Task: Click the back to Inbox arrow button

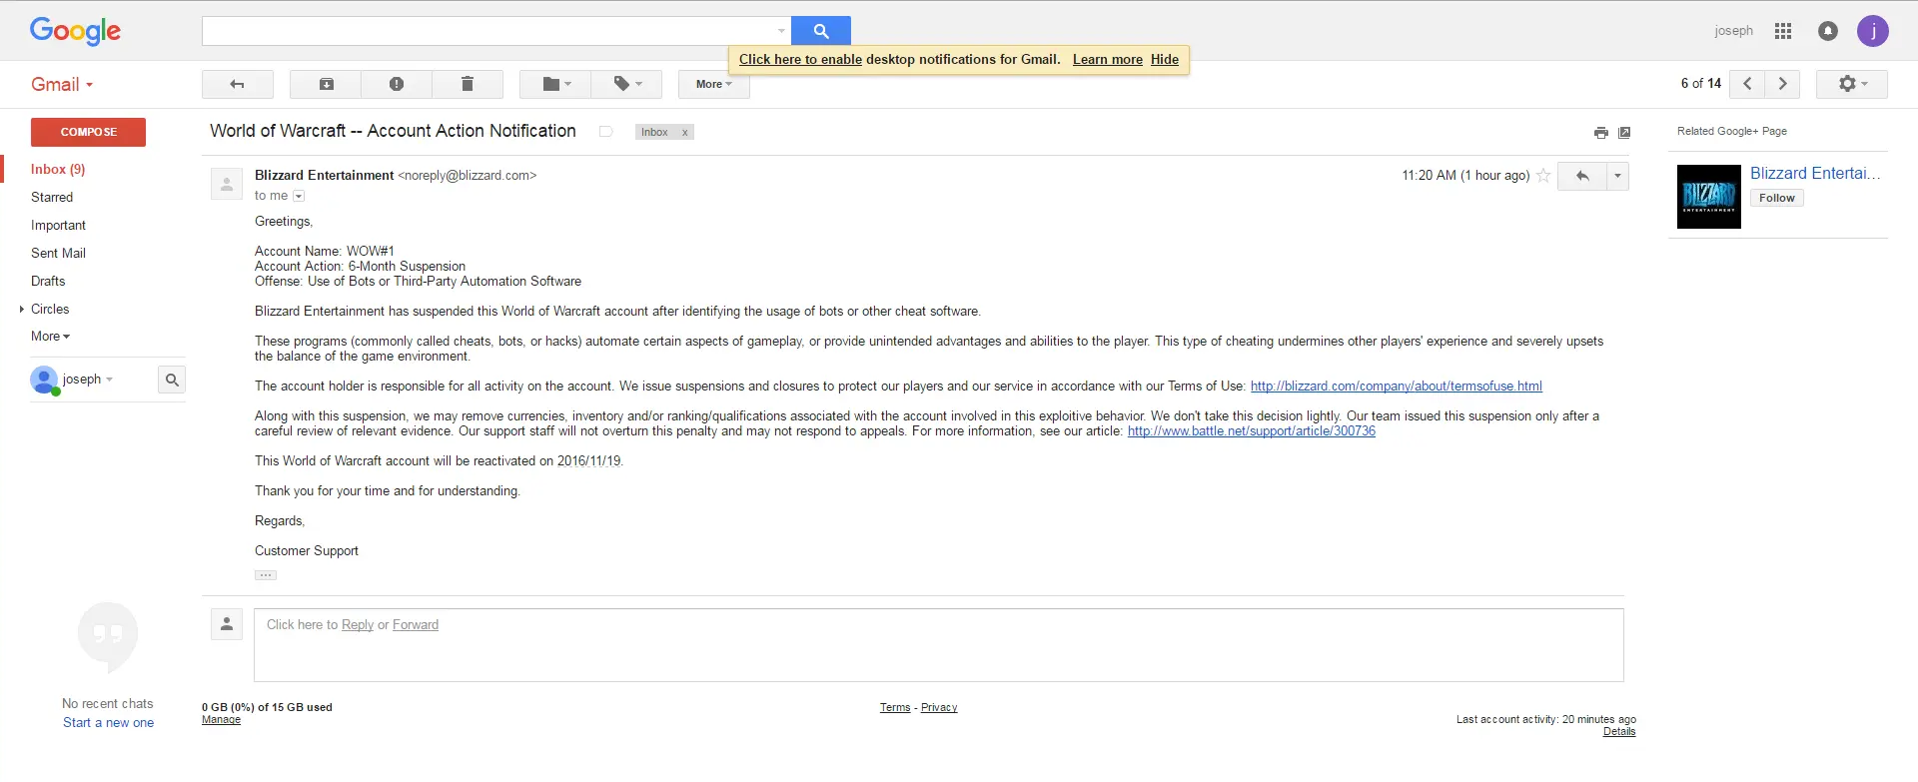Action: tap(237, 85)
